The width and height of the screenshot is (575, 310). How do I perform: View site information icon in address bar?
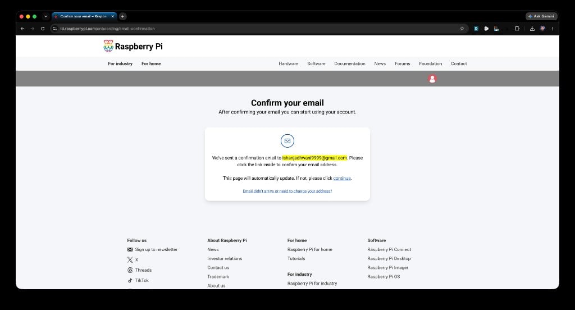(54, 29)
